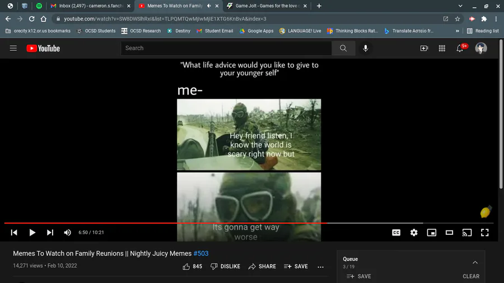This screenshot has height=283, width=504.
Task: Open the Reading list
Action: 483,31
